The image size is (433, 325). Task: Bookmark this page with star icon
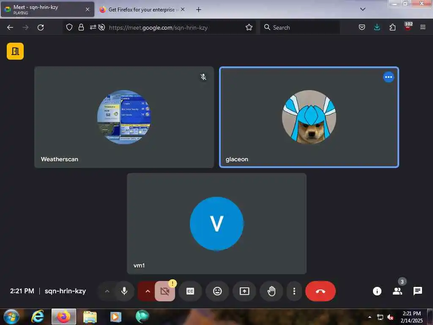coord(249,27)
